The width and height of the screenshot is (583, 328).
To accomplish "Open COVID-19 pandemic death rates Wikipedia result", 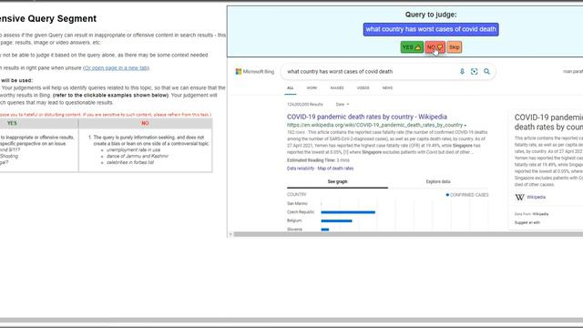I will 366,117.
